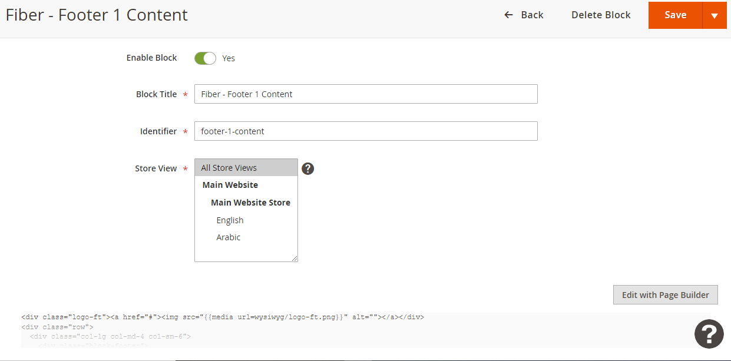Click the Store View field label
The width and height of the screenshot is (731, 361).
156,168
